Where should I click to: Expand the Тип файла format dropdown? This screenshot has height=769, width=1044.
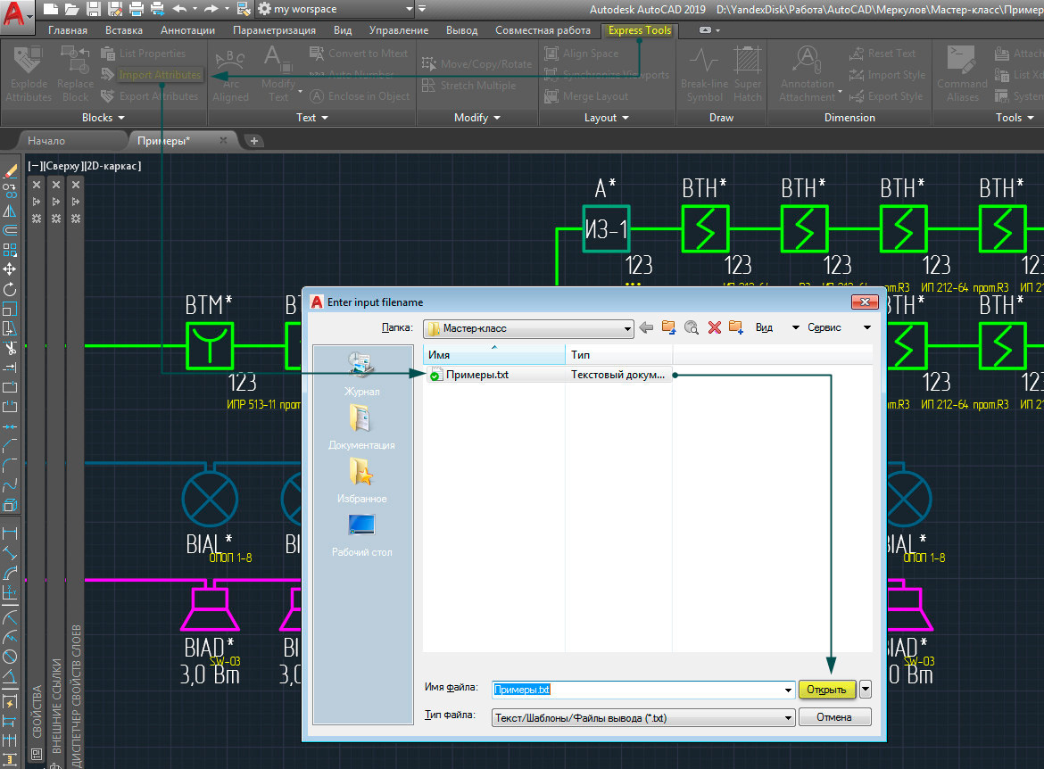(788, 716)
